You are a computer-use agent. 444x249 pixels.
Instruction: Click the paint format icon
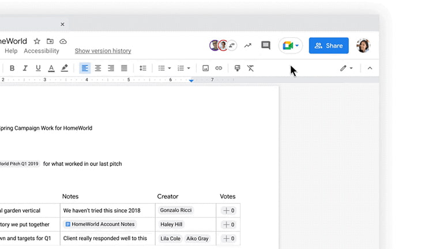[238, 68]
